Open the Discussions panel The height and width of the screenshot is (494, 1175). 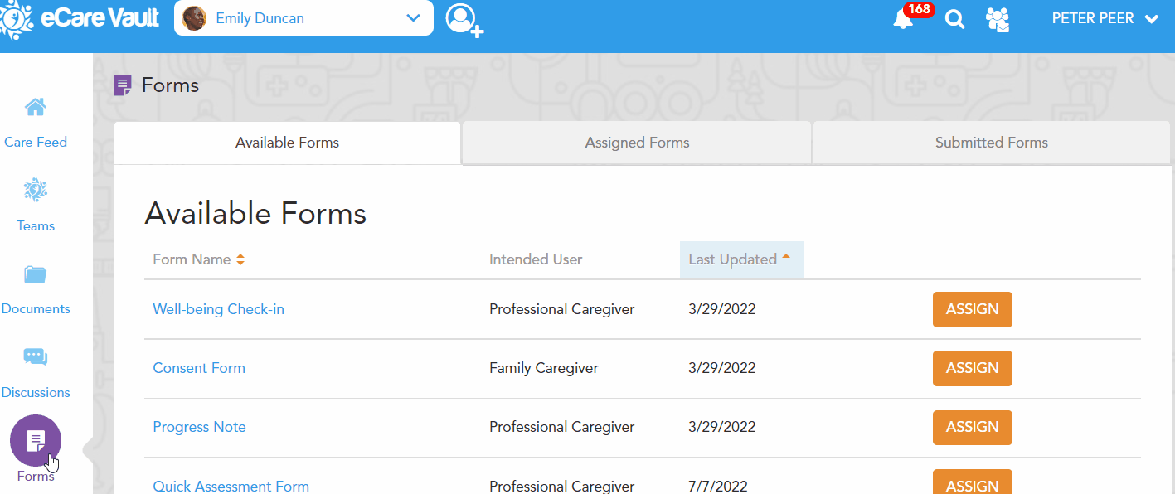coord(35,372)
